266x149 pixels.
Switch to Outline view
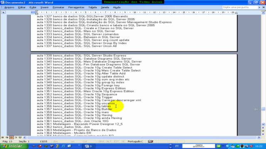[x=16, y=137]
